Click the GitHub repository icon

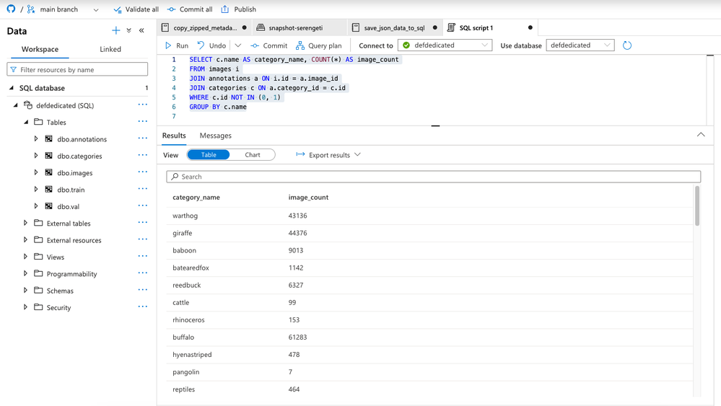(11, 9)
